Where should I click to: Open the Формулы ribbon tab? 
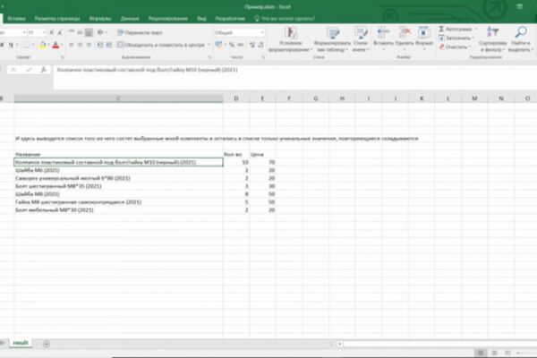click(x=100, y=19)
